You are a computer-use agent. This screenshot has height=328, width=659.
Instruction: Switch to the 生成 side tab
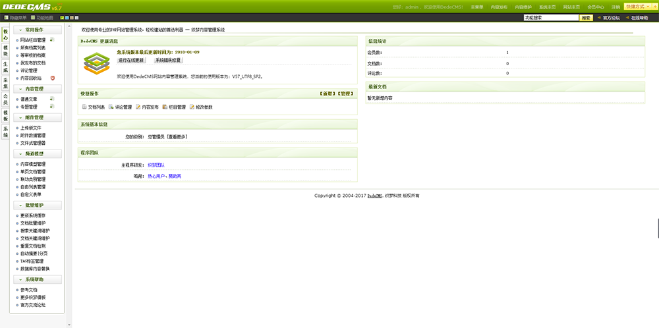tap(5, 67)
